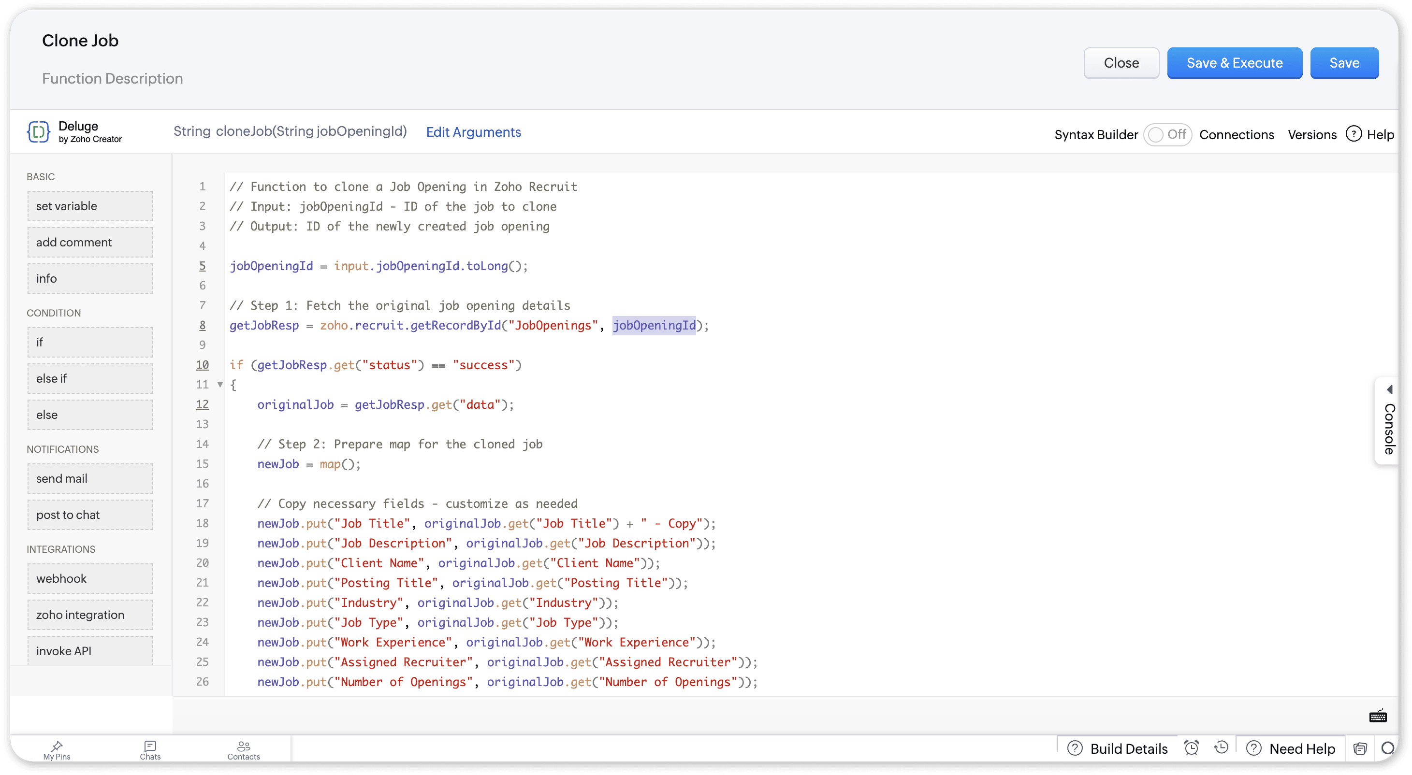Open Contacts in bottom bar
This screenshot has height=775, width=1412.
[243, 750]
